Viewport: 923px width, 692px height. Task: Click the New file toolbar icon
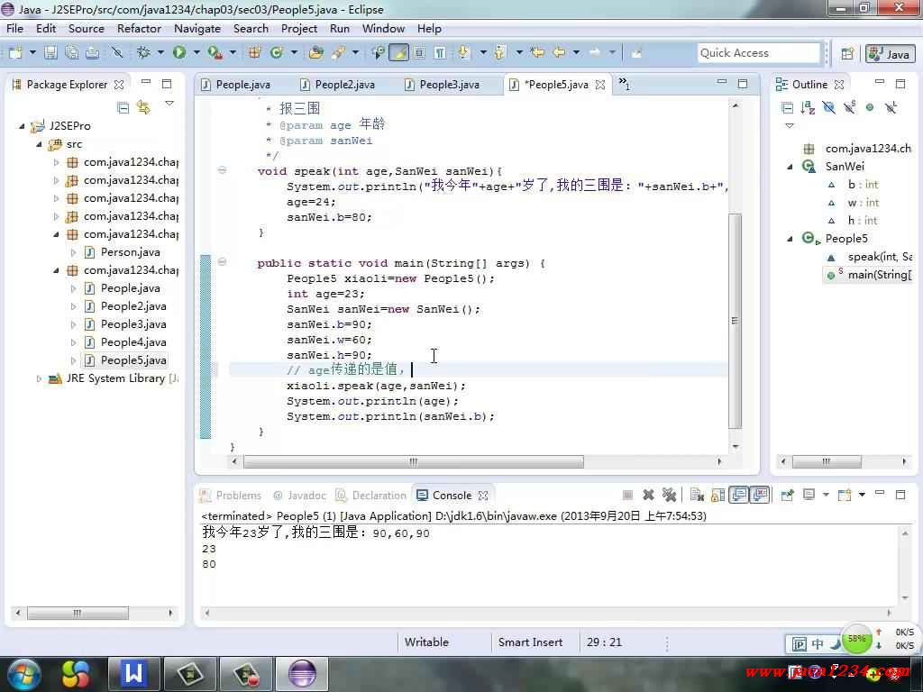16,53
